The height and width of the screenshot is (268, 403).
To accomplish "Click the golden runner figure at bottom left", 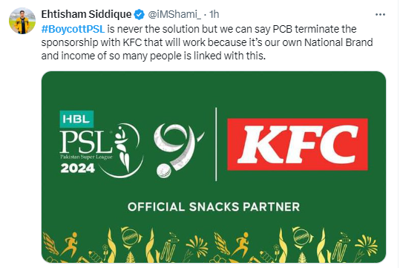I will coord(70,244).
